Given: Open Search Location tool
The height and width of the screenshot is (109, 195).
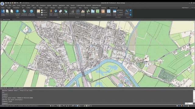Looking at the screenshot, I should tap(56, 12).
